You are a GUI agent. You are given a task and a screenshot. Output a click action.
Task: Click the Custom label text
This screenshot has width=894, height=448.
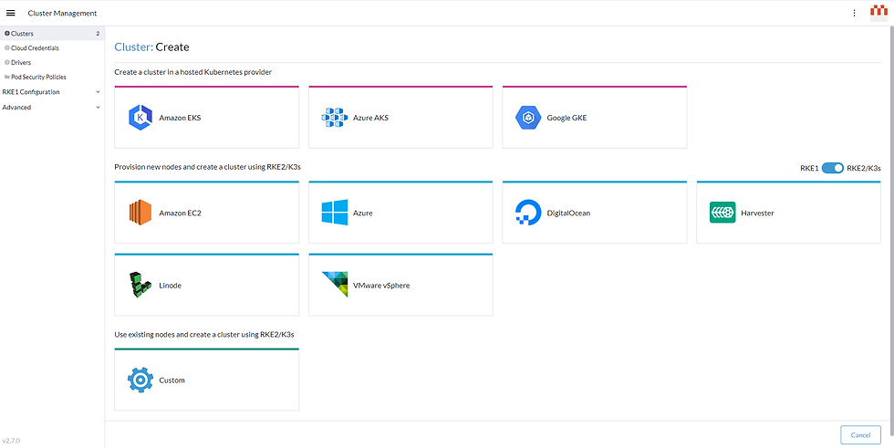tap(172, 380)
